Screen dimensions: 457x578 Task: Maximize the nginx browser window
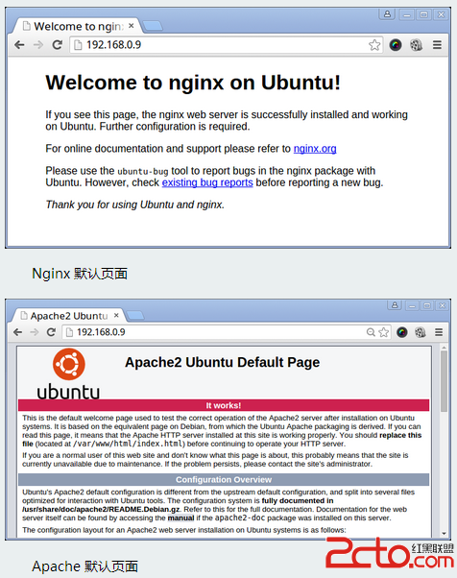(423, 14)
